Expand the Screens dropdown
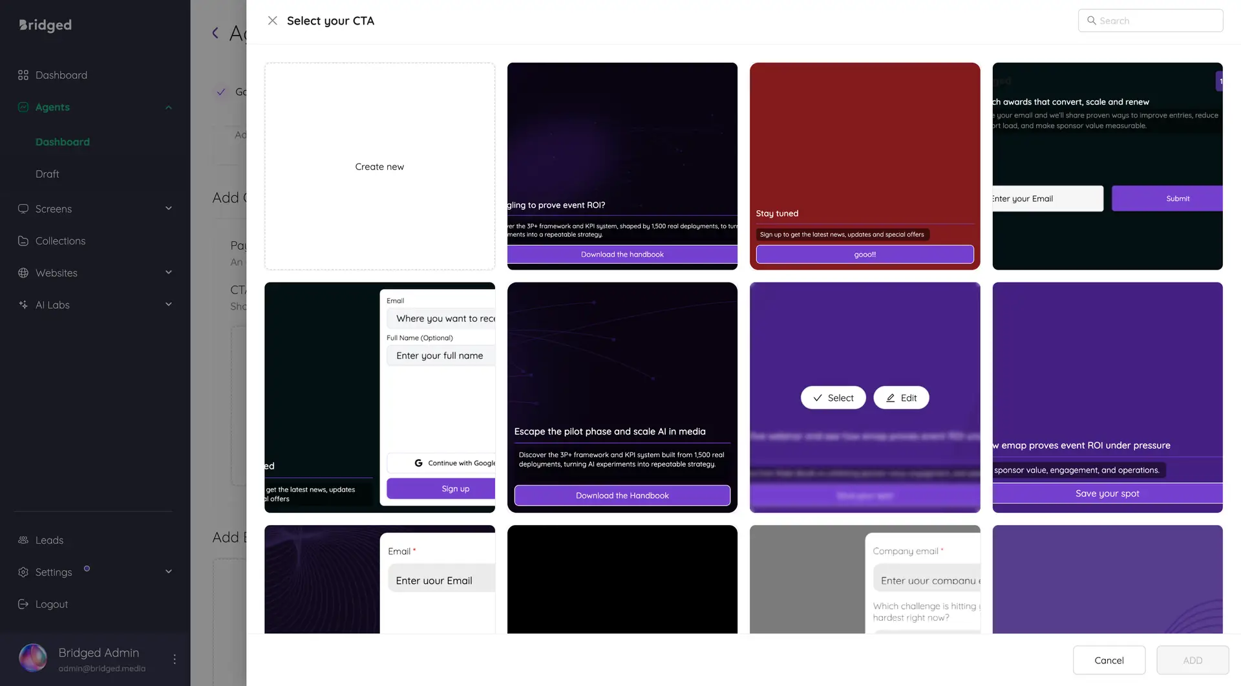The image size is (1241, 686). click(x=168, y=208)
